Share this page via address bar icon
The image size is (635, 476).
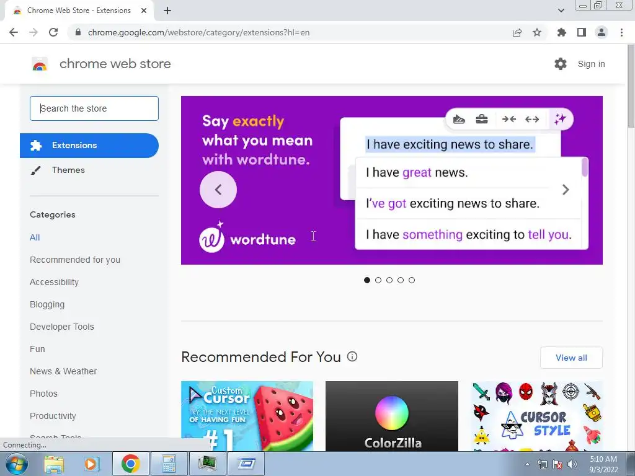[x=517, y=32]
